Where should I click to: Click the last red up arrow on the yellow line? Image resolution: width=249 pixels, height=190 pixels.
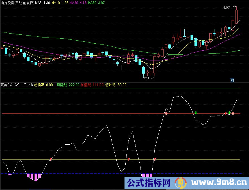[155, 159]
